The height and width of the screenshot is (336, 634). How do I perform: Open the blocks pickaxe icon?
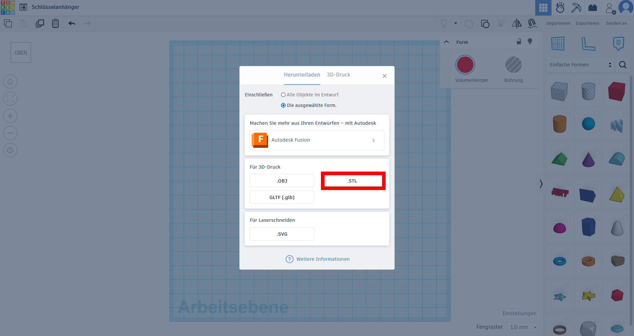click(576, 8)
